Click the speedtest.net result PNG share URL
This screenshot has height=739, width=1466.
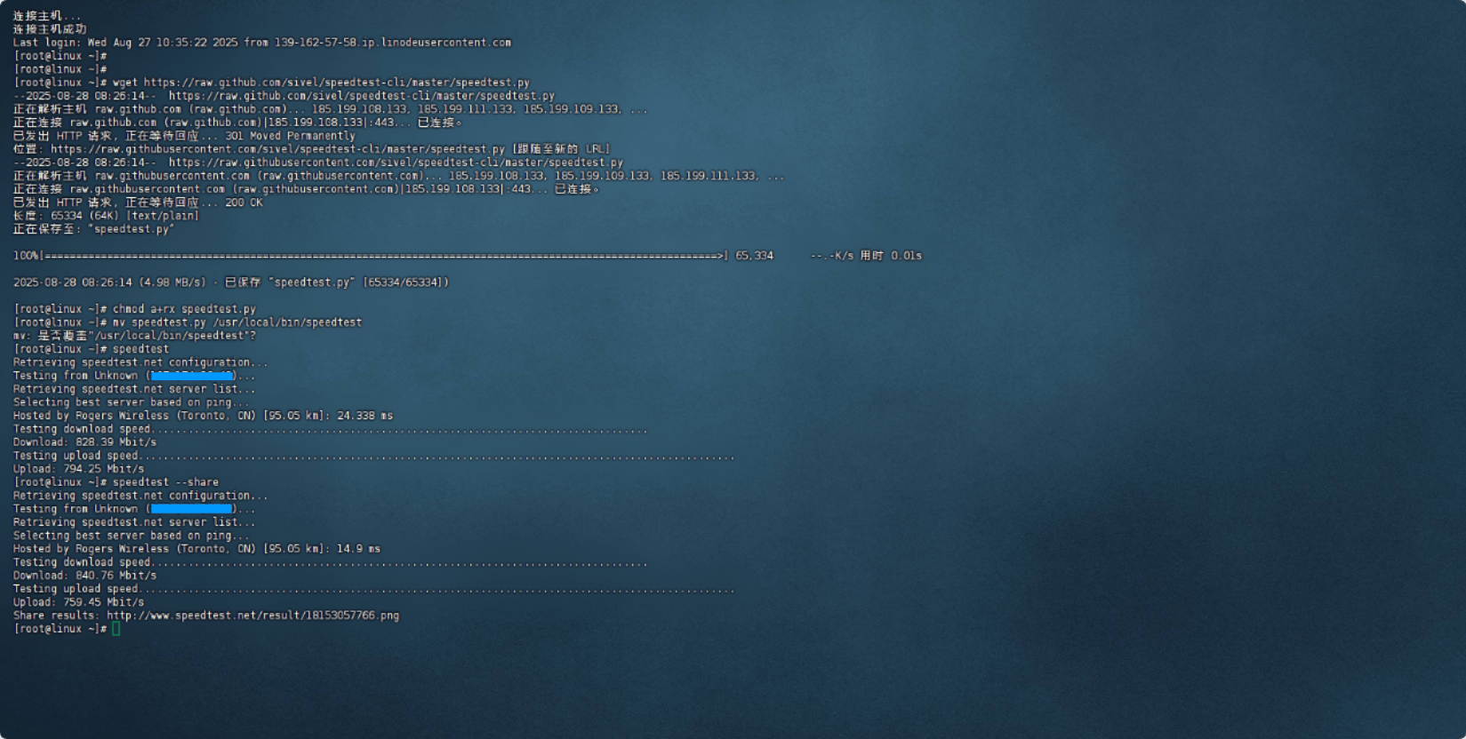tap(252, 616)
